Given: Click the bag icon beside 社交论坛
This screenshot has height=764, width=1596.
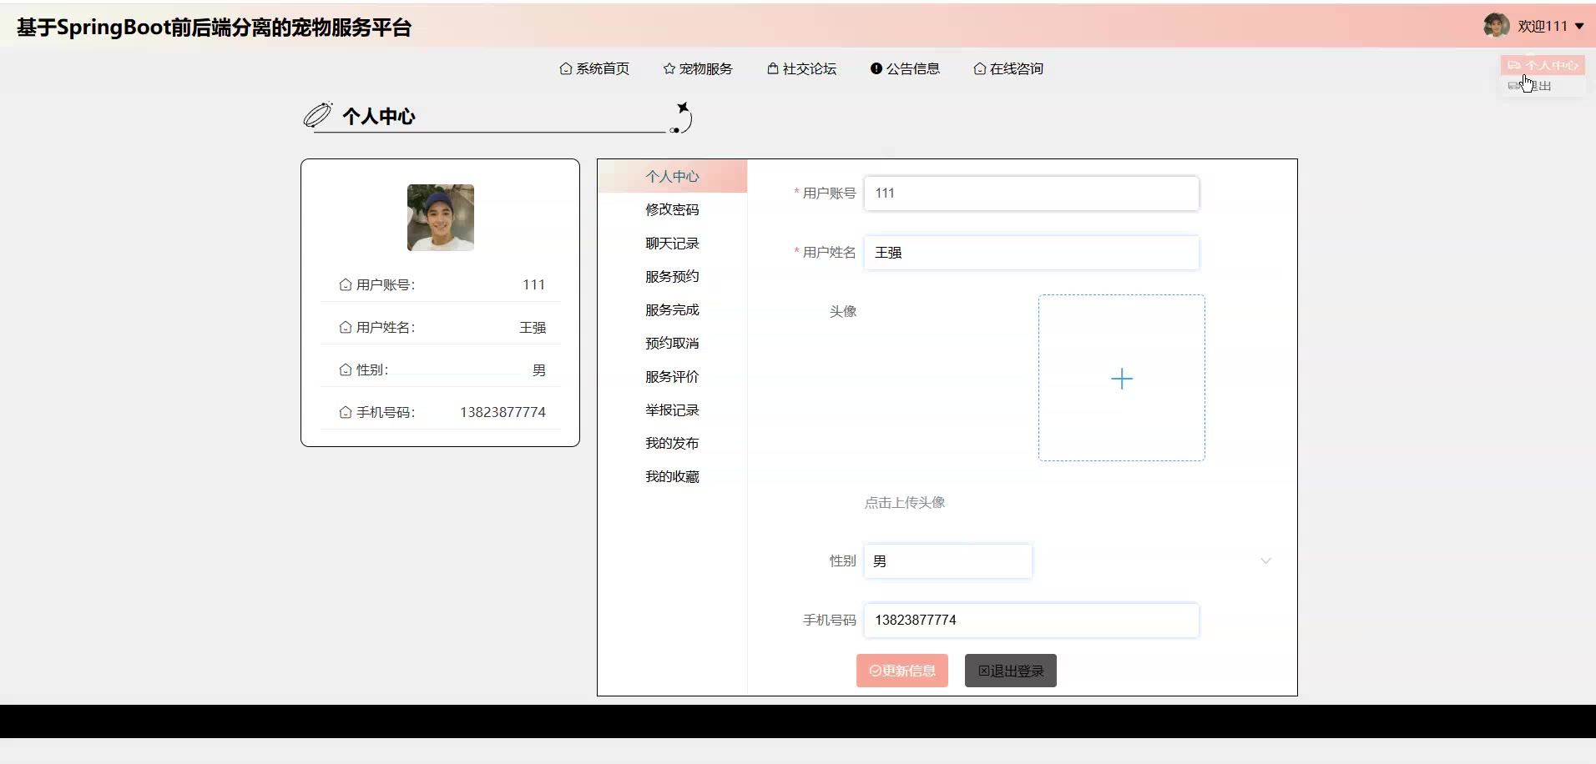Looking at the screenshot, I should click(x=772, y=69).
